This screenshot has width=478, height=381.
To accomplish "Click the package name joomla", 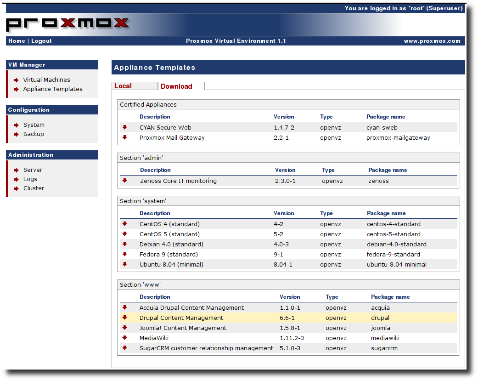I will [381, 328].
